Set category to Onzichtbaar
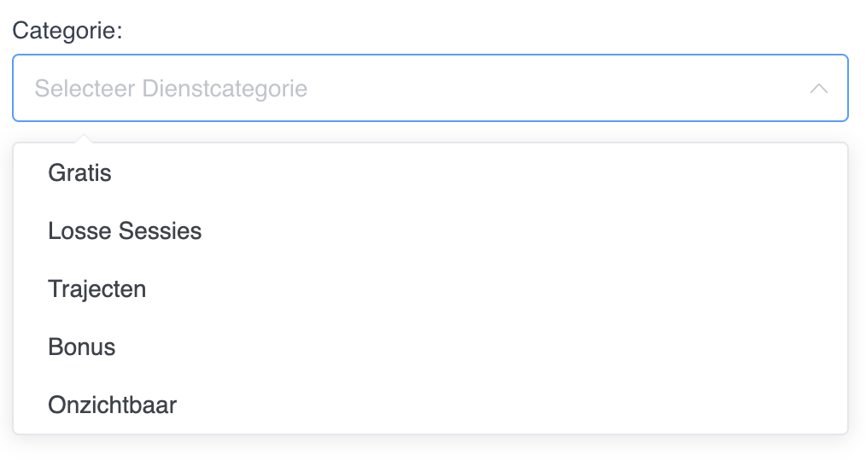The height and width of the screenshot is (466, 866). click(112, 405)
